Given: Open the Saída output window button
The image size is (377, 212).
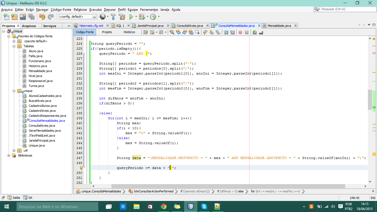Looking at the screenshot, I should 14,198.
